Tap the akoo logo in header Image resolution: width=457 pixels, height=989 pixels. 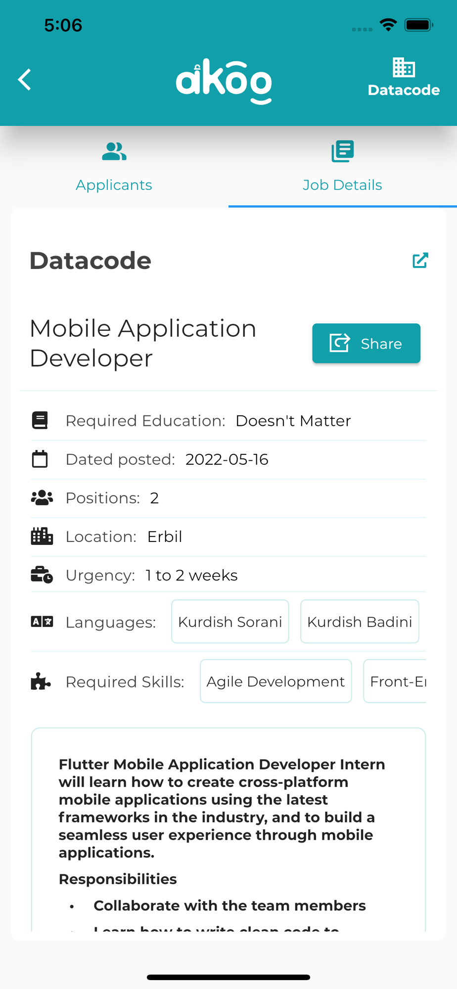tap(224, 82)
